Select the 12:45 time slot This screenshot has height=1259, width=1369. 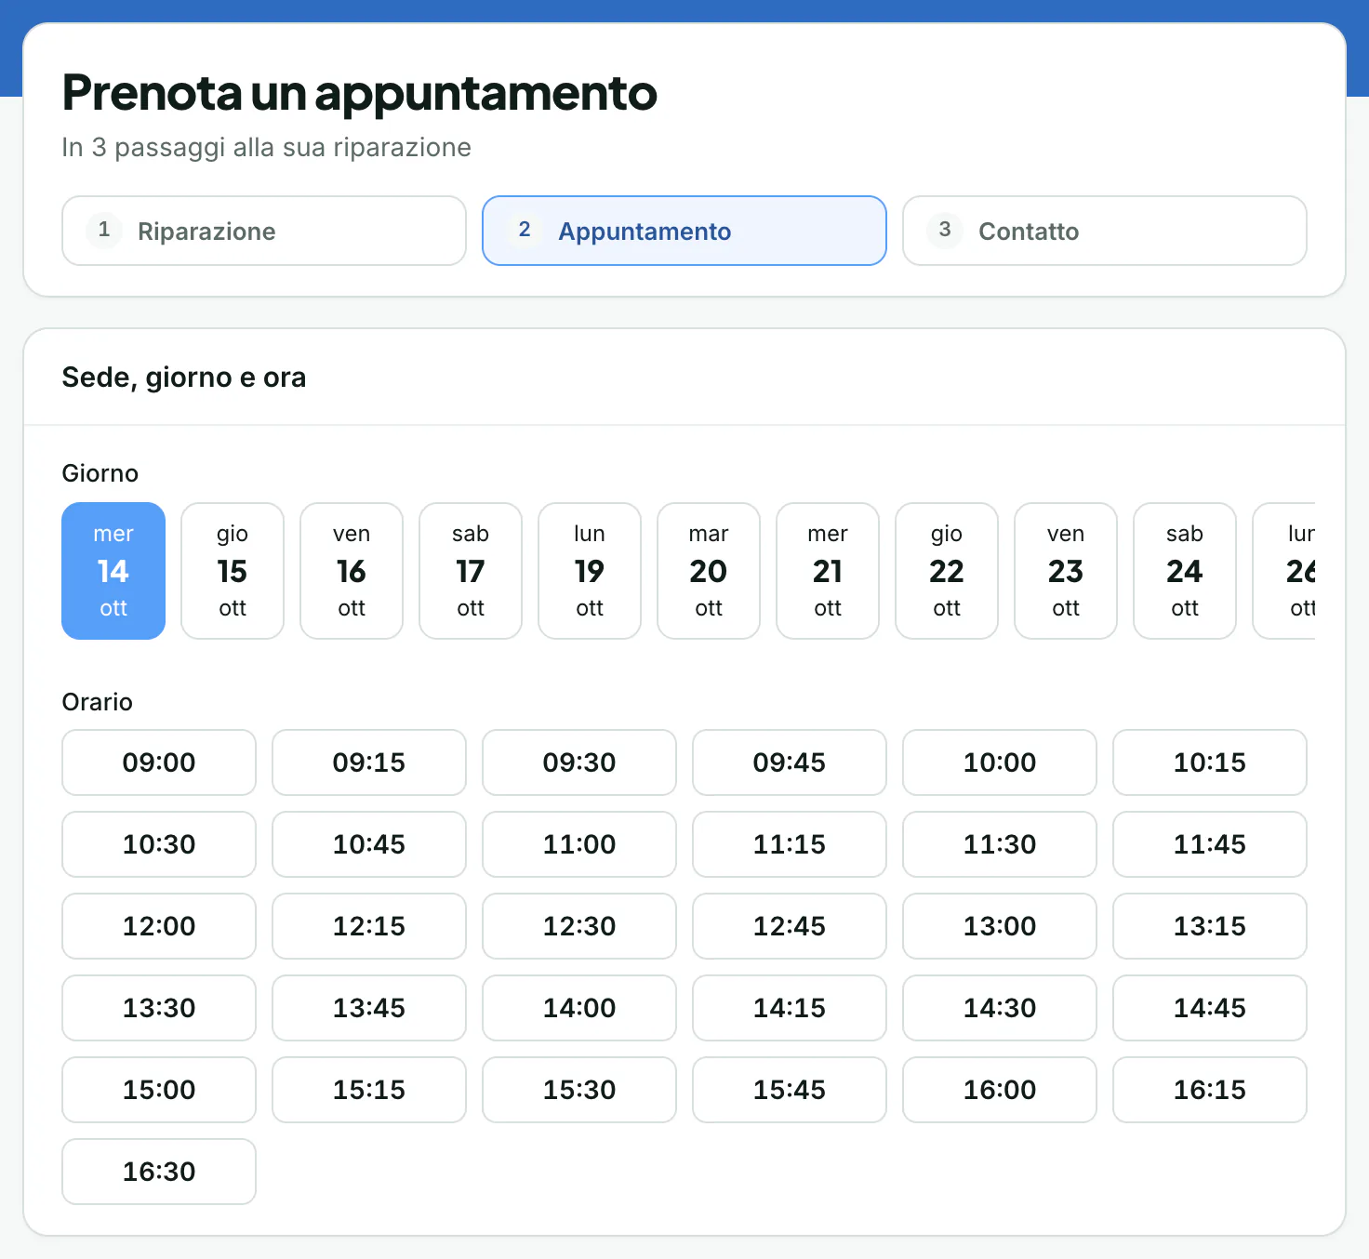click(x=790, y=926)
